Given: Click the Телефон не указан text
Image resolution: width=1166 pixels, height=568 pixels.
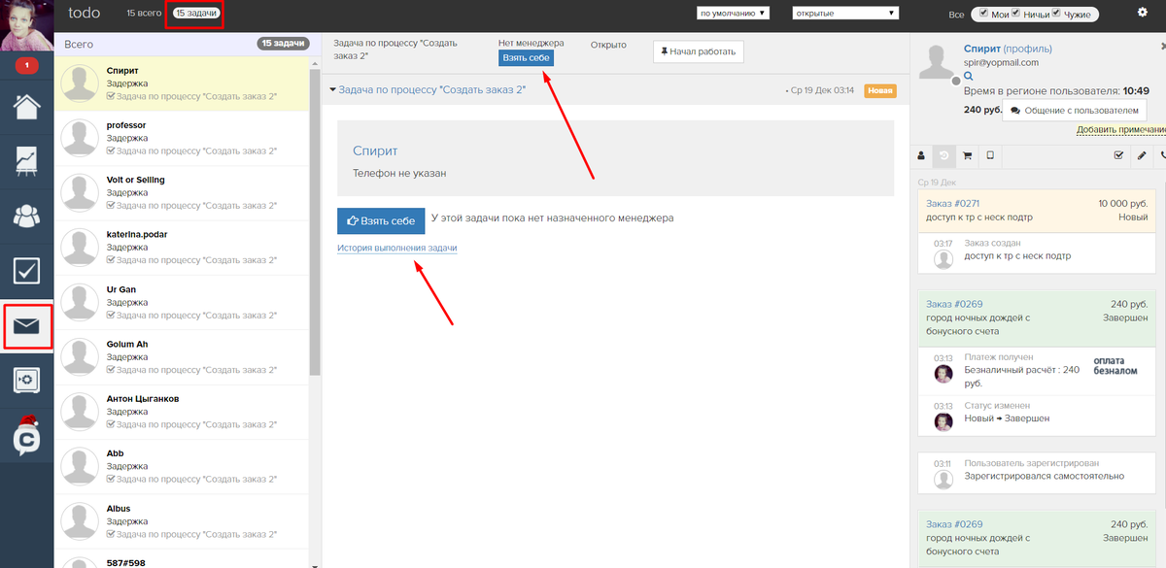Looking at the screenshot, I should 399,174.
